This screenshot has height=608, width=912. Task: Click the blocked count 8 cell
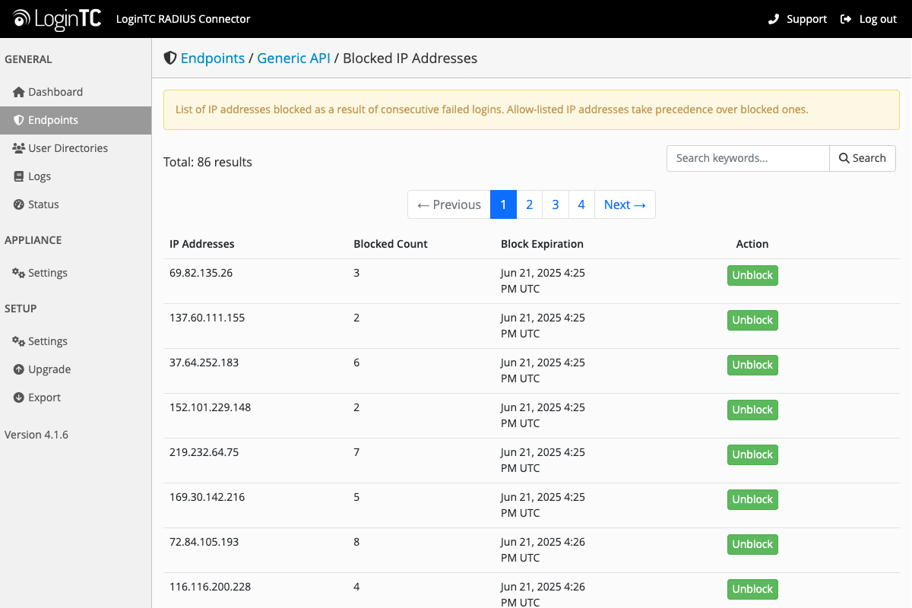(x=356, y=542)
